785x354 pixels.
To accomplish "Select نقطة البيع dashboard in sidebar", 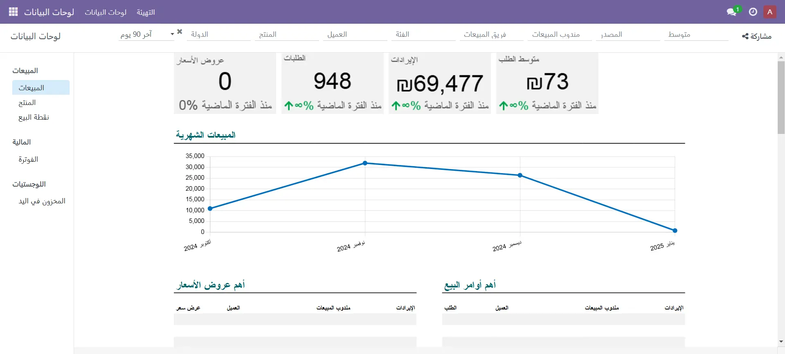I will tap(34, 118).
